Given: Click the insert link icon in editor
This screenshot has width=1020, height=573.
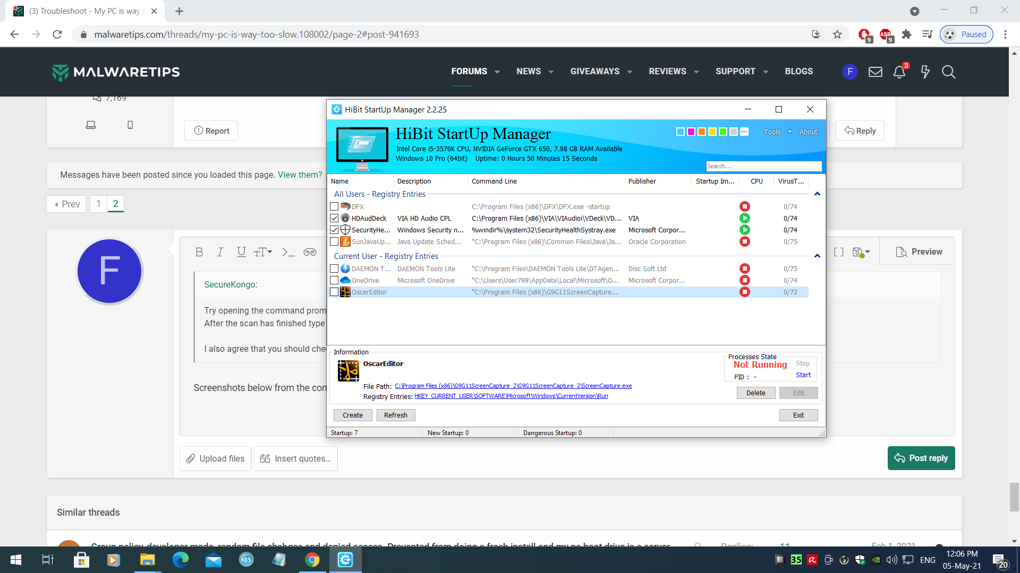Looking at the screenshot, I should coord(310,252).
